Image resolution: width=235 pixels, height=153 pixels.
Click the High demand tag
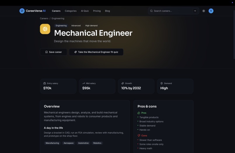coord(91,25)
